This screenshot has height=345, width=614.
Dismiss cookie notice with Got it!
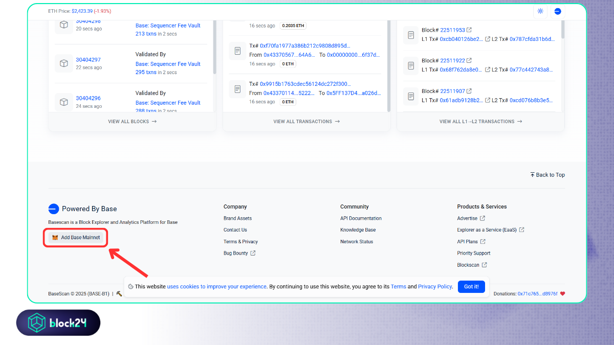tap(471, 287)
